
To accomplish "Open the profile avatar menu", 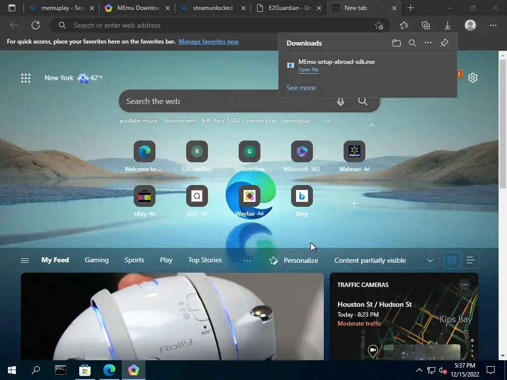I will tap(470, 25).
